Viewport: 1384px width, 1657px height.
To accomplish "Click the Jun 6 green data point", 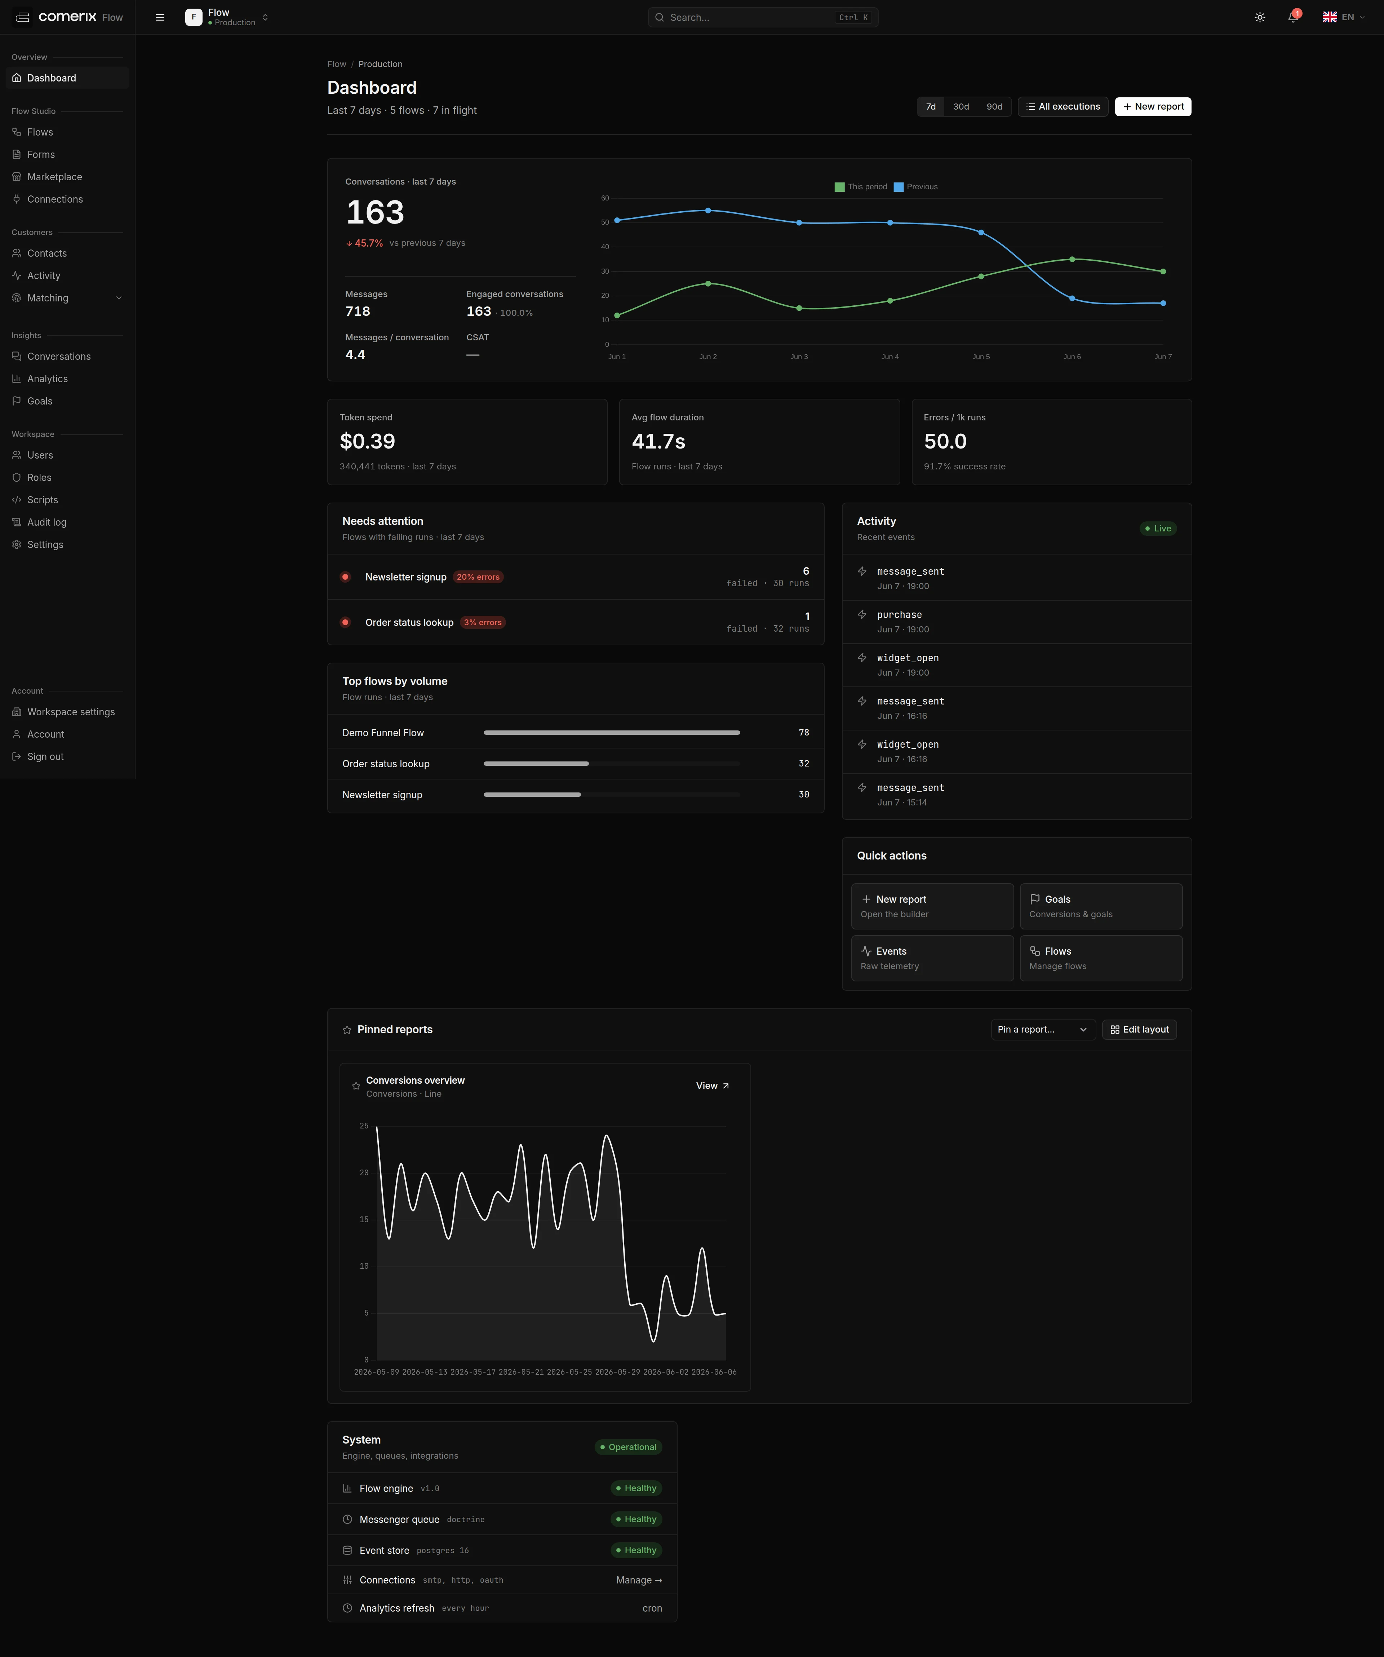I will (x=1072, y=259).
